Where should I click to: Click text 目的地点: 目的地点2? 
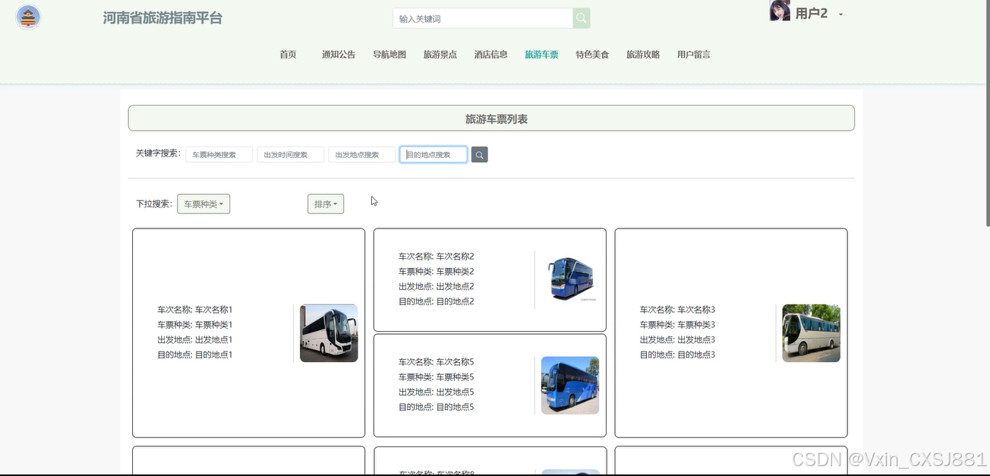(x=437, y=302)
